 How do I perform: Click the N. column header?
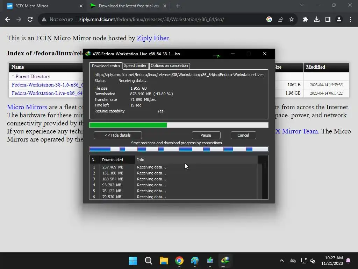coord(95,160)
